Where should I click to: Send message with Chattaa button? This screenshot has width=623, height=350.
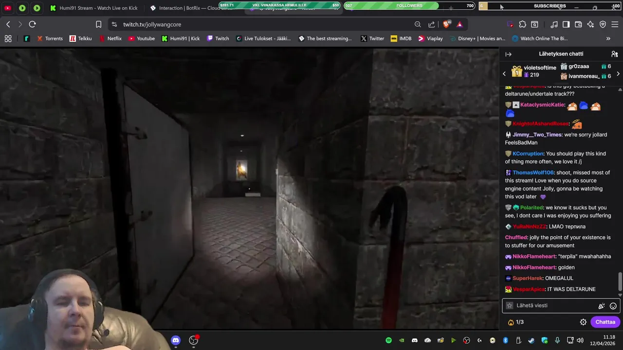pos(605,322)
